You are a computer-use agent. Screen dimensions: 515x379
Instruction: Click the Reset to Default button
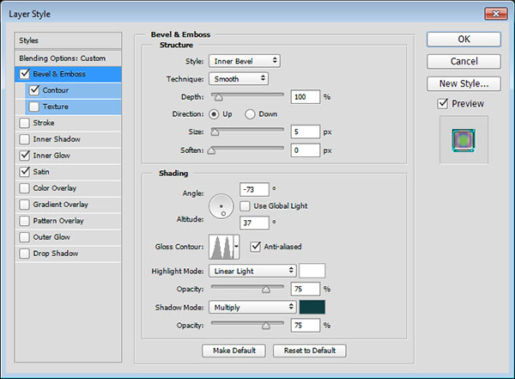pos(309,351)
